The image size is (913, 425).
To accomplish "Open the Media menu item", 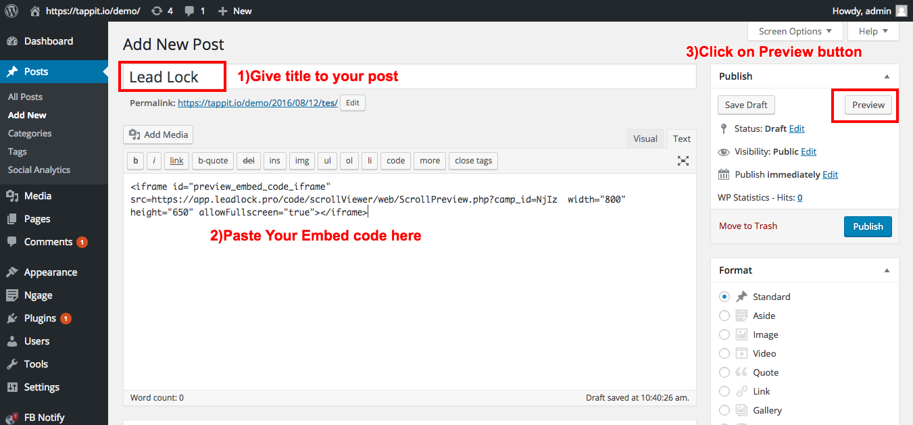I will coord(38,196).
